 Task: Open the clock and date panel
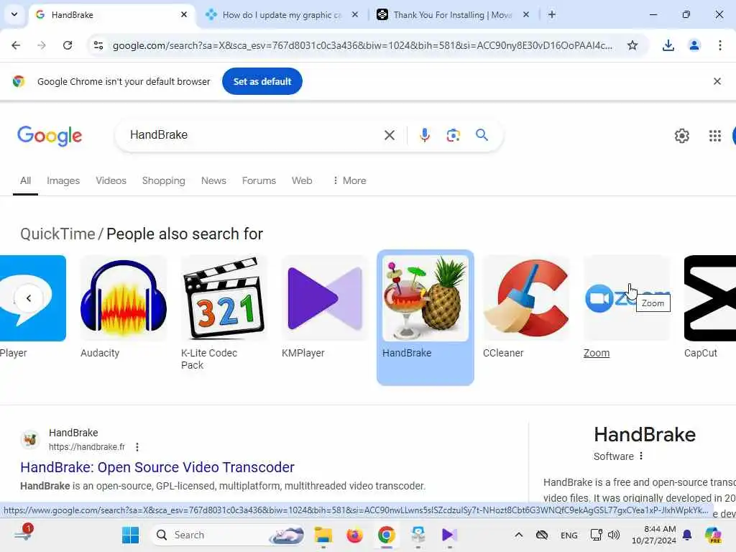coord(653,535)
